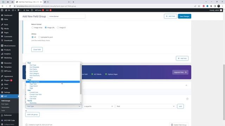Image resolution: width=225 pixels, height=126 pixels.
Task: Open Downloads in the sidebar
Action: (x=8, y=41)
